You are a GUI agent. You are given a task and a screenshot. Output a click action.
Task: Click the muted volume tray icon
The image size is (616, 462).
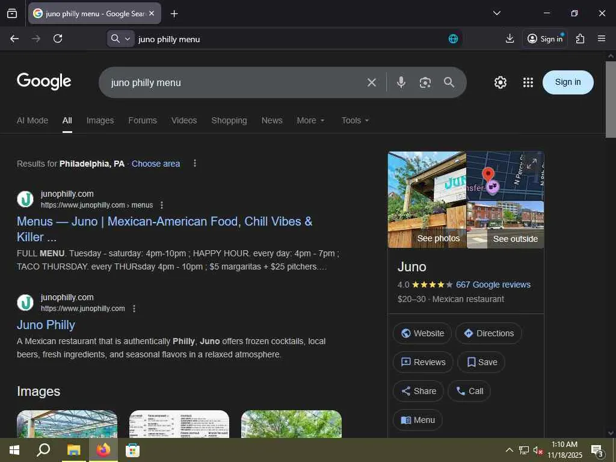(x=537, y=450)
